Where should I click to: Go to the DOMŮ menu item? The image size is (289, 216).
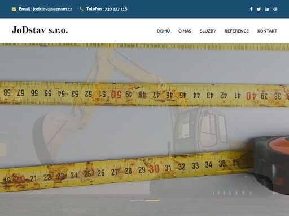(163, 31)
